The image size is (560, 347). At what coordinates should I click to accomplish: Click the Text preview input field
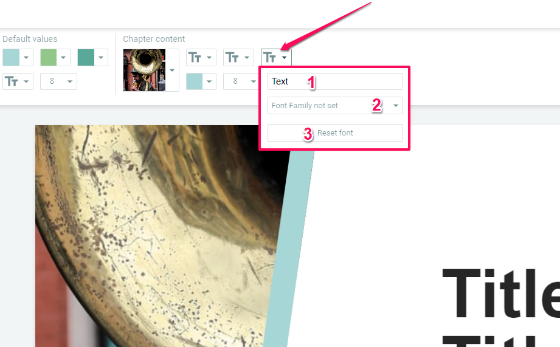(336, 81)
